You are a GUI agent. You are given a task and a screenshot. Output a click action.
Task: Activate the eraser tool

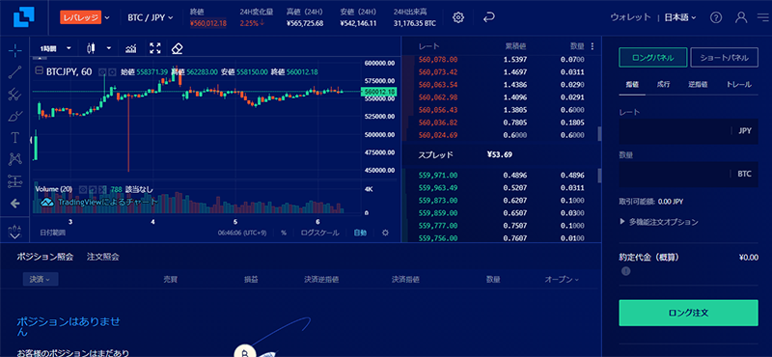pyautogui.click(x=178, y=48)
